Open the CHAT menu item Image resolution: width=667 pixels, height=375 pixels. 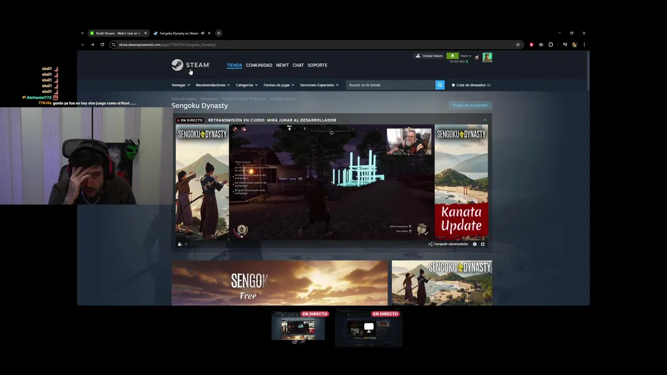coord(298,65)
